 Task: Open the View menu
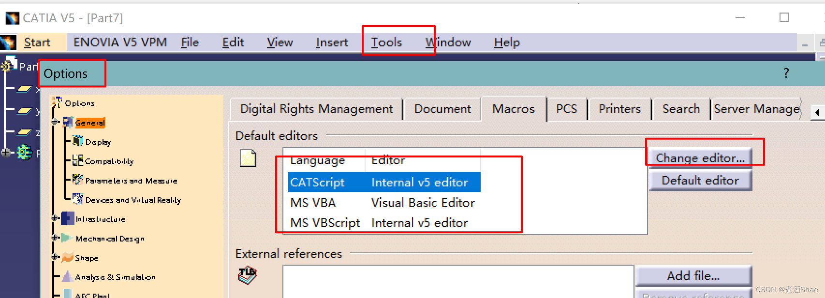click(280, 43)
